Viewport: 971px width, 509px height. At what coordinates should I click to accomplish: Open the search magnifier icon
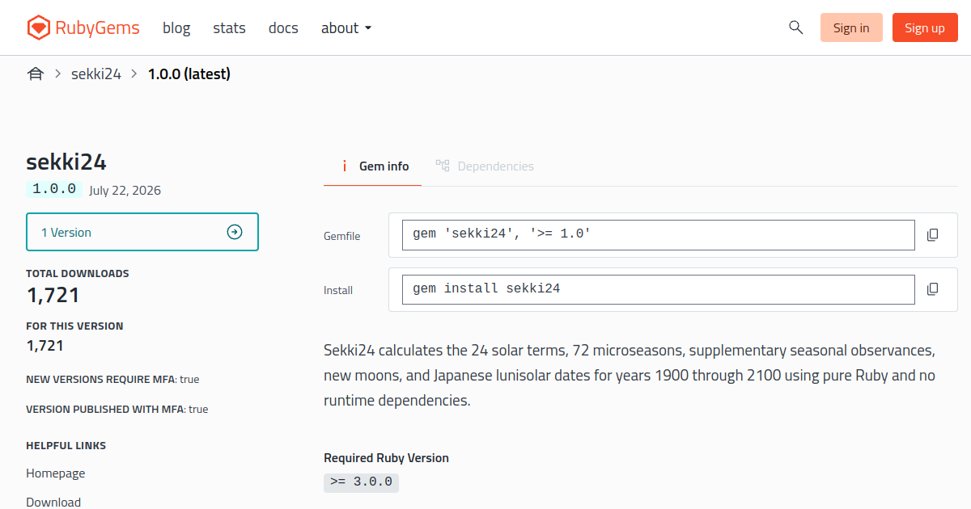[795, 27]
